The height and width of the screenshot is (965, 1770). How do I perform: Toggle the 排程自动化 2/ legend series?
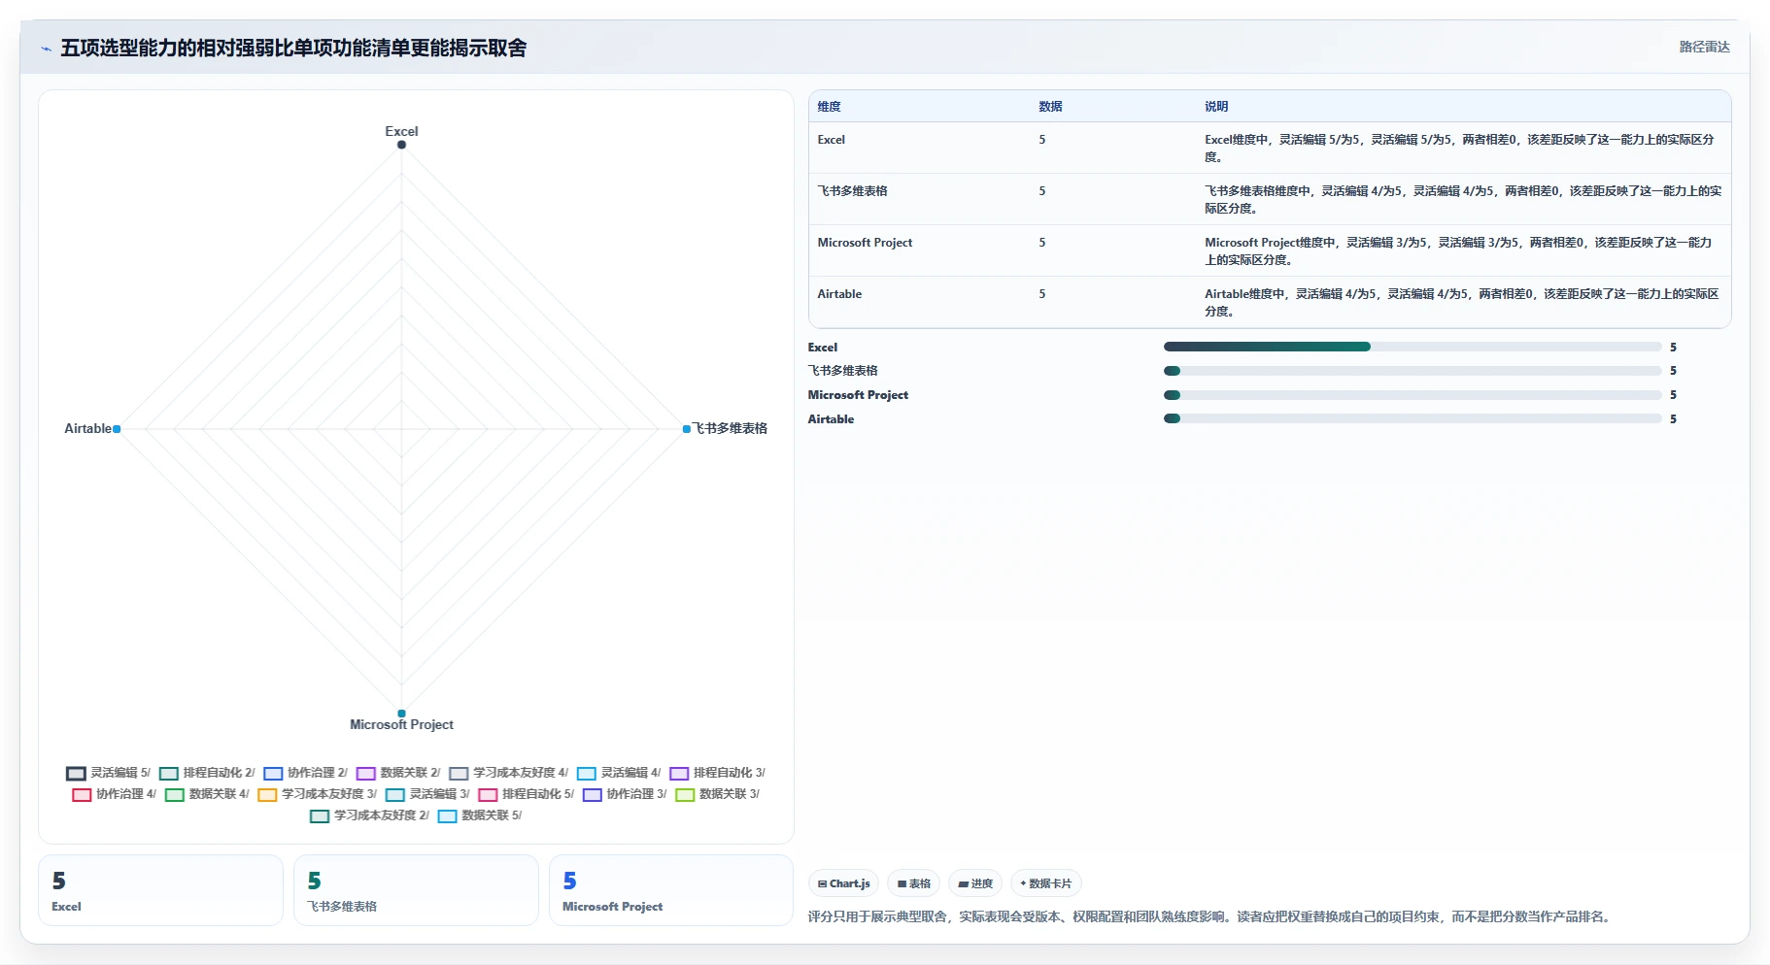coord(207,773)
